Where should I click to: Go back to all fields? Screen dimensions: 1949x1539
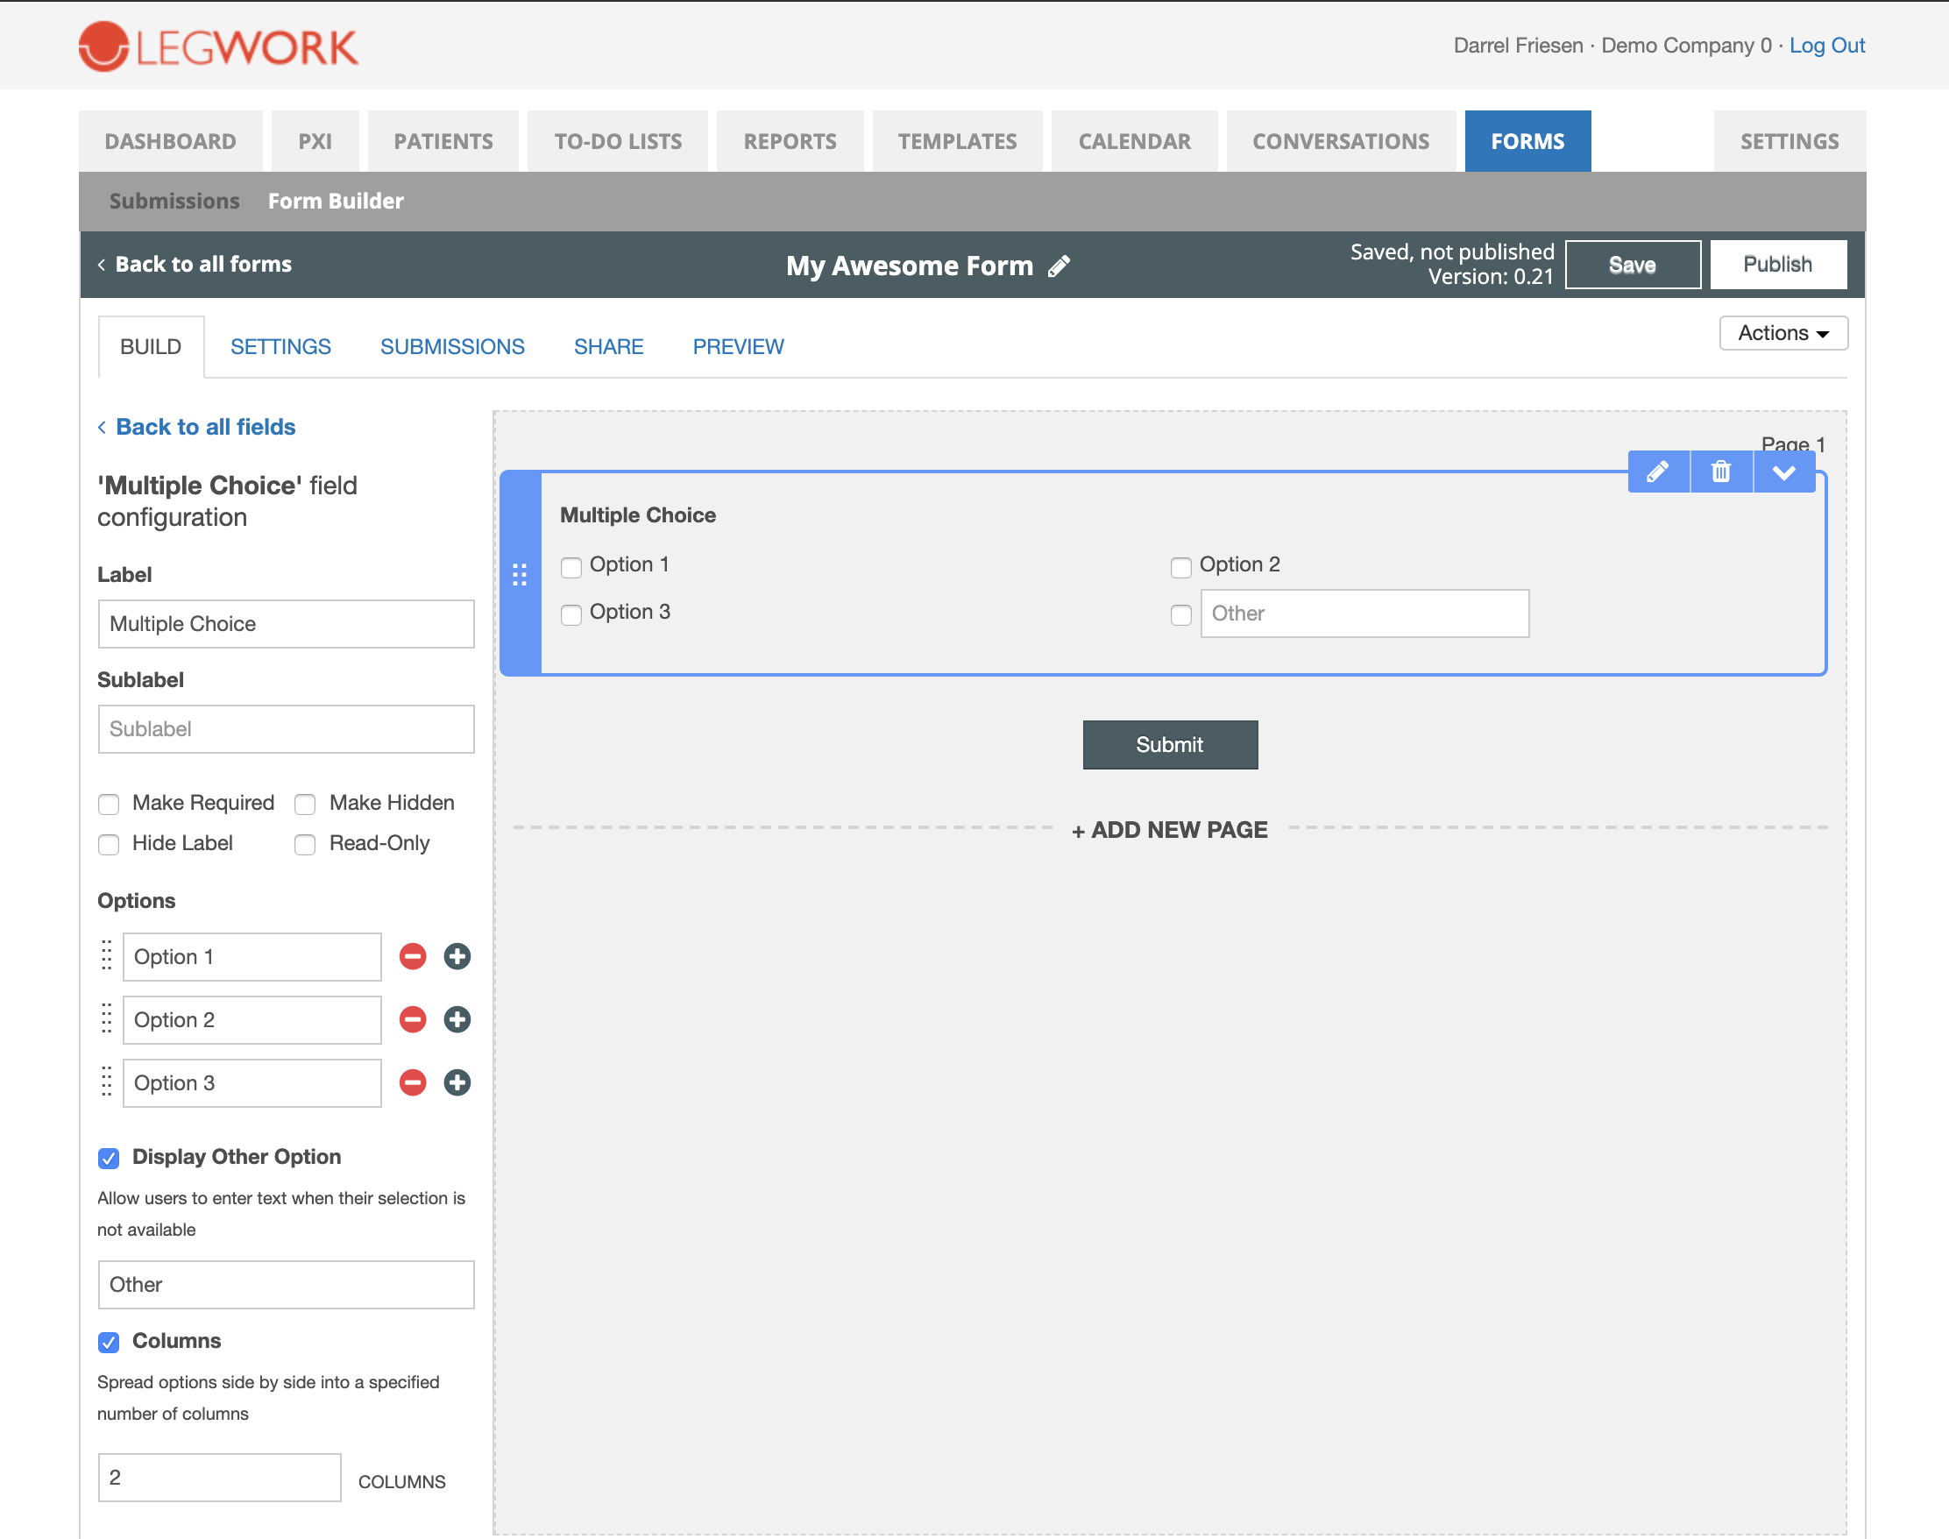pos(196,426)
